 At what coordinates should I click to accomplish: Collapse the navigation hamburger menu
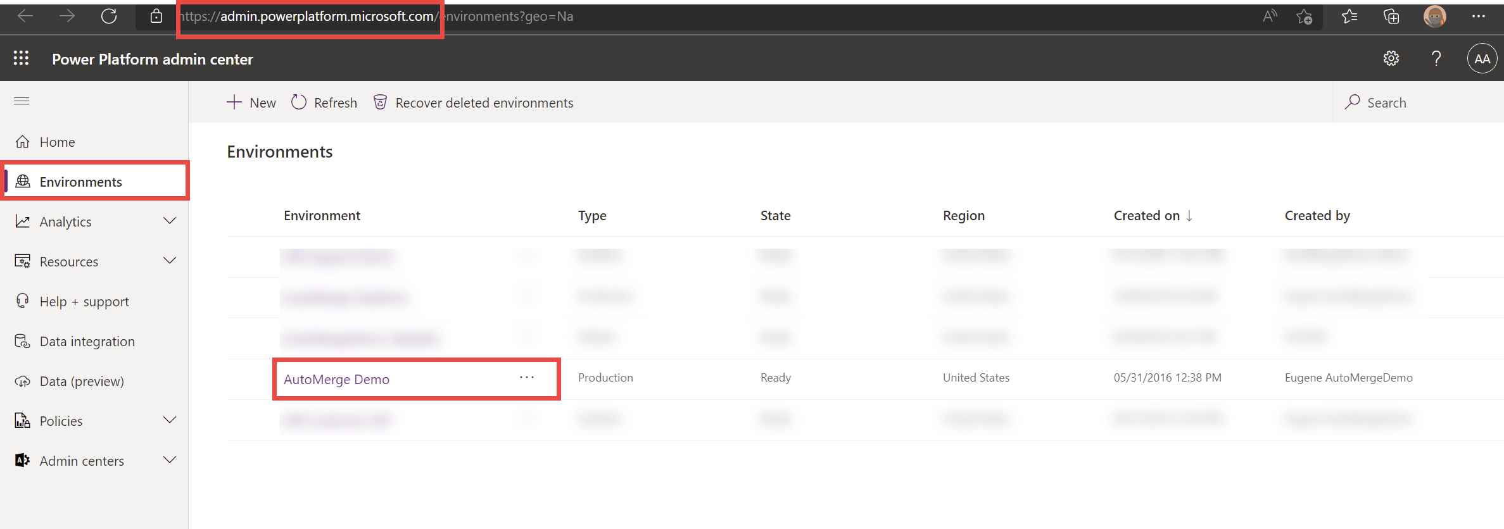[x=22, y=101]
